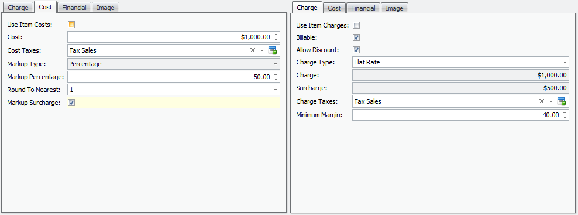Clear Charge Taxes with the X icon
This screenshot has height=215, width=578.
click(x=542, y=101)
